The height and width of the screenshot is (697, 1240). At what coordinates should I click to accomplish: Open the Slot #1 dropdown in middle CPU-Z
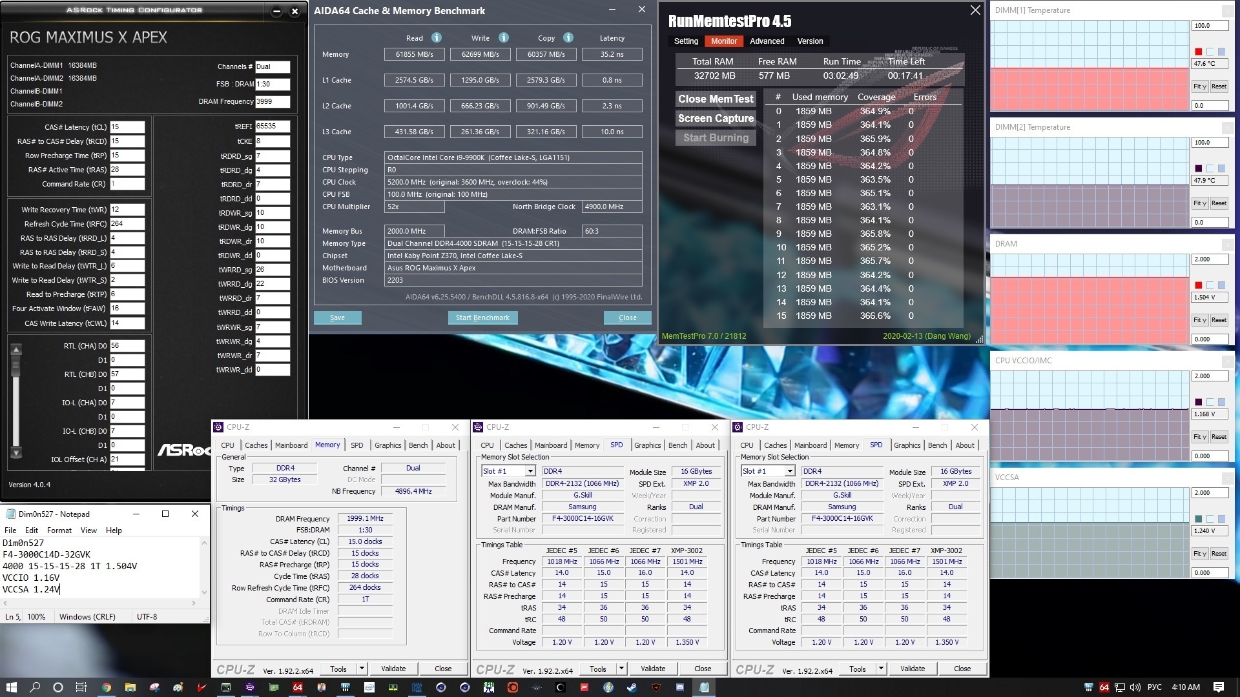(x=530, y=471)
